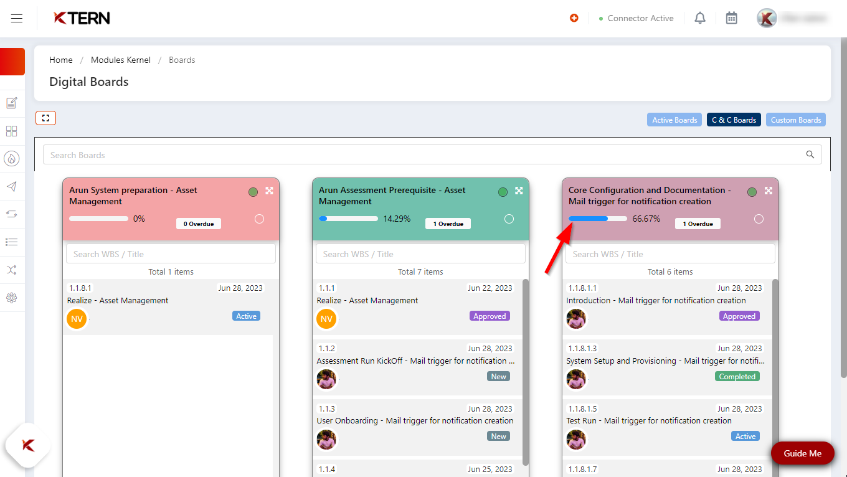Expand the Core Configuration and Documentation board fullscreen
Image resolution: width=847 pixels, height=477 pixels.
(x=768, y=191)
